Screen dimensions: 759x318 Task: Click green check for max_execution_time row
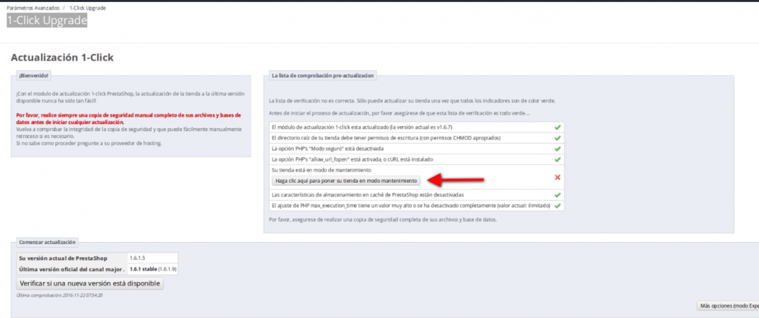click(557, 206)
